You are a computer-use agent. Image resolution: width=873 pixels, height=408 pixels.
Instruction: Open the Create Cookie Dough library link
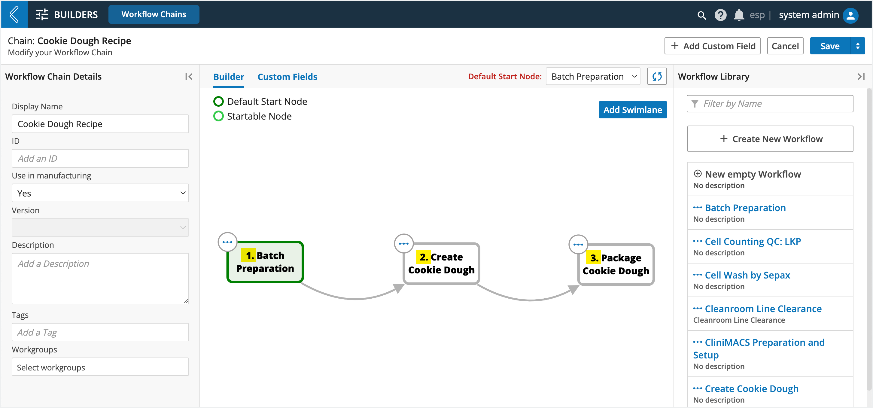click(752, 389)
